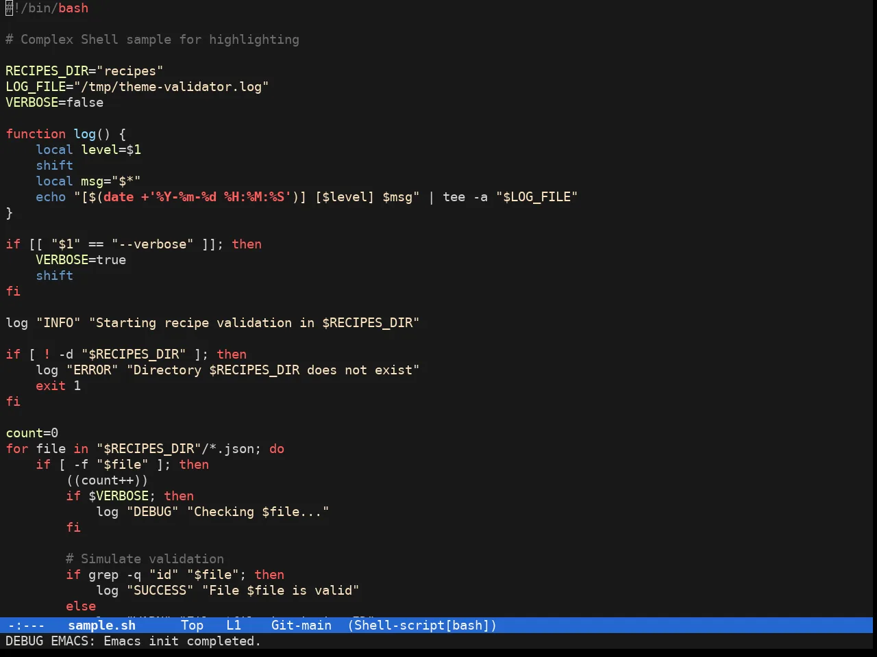Screen dimensions: 877x657
Task: Click the Top position indicator in mode line
Action: click(x=193, y=626)
